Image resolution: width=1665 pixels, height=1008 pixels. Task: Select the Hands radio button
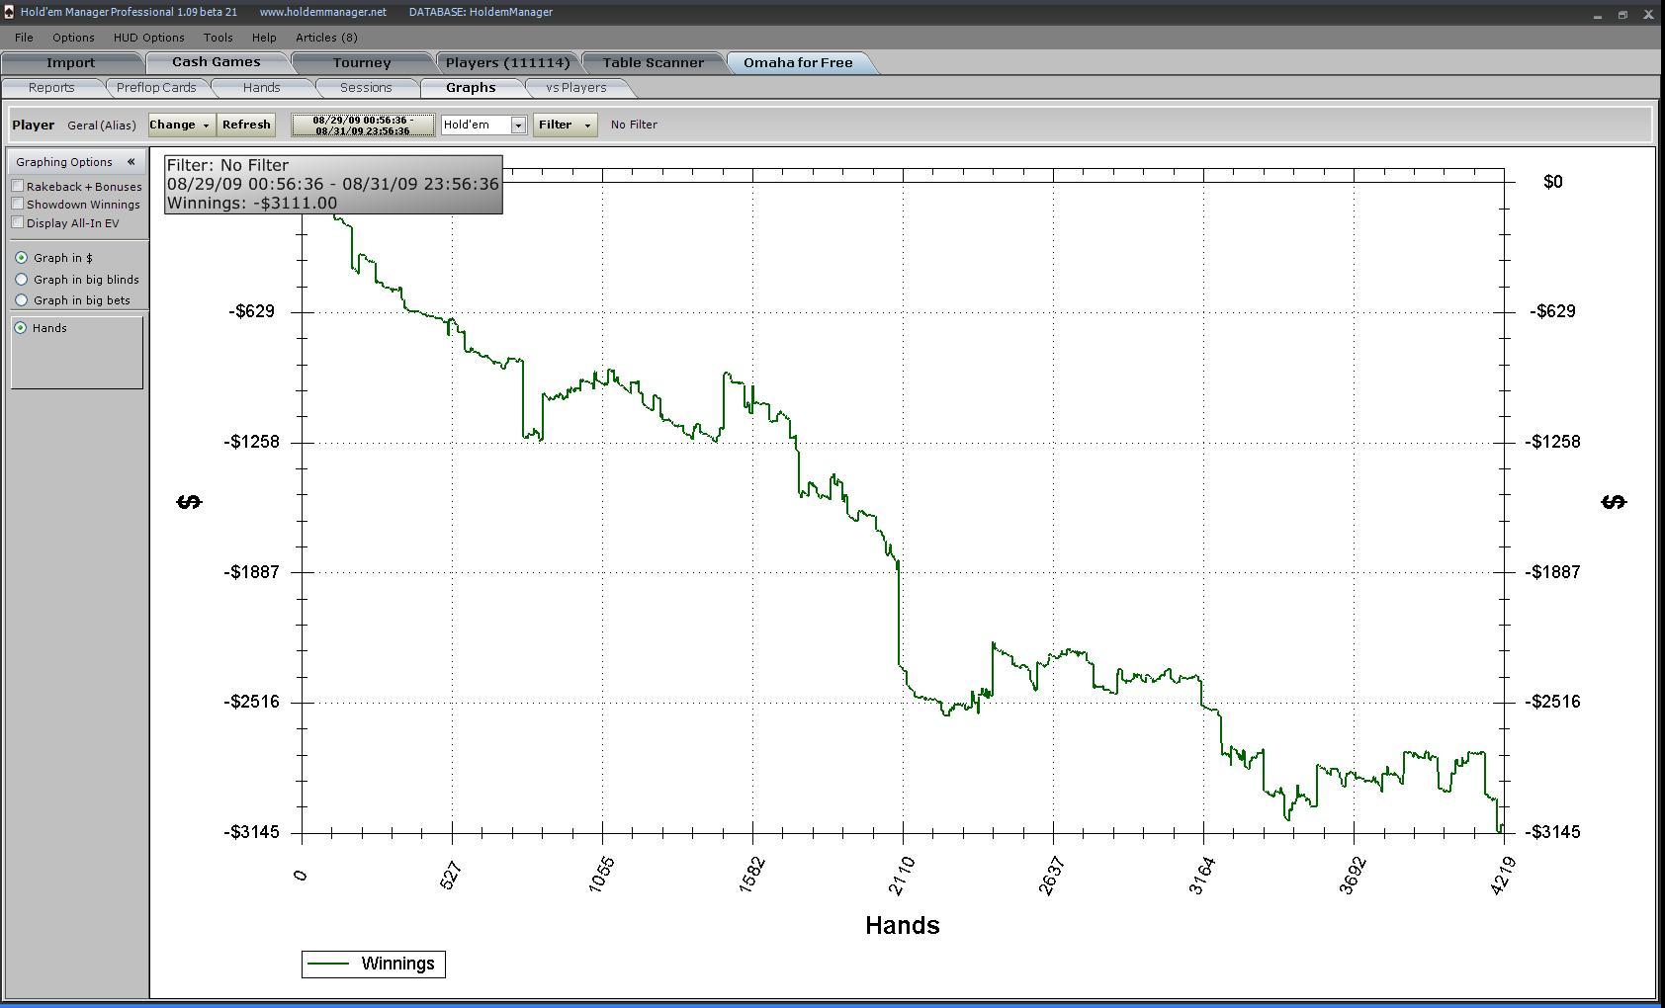21,328
